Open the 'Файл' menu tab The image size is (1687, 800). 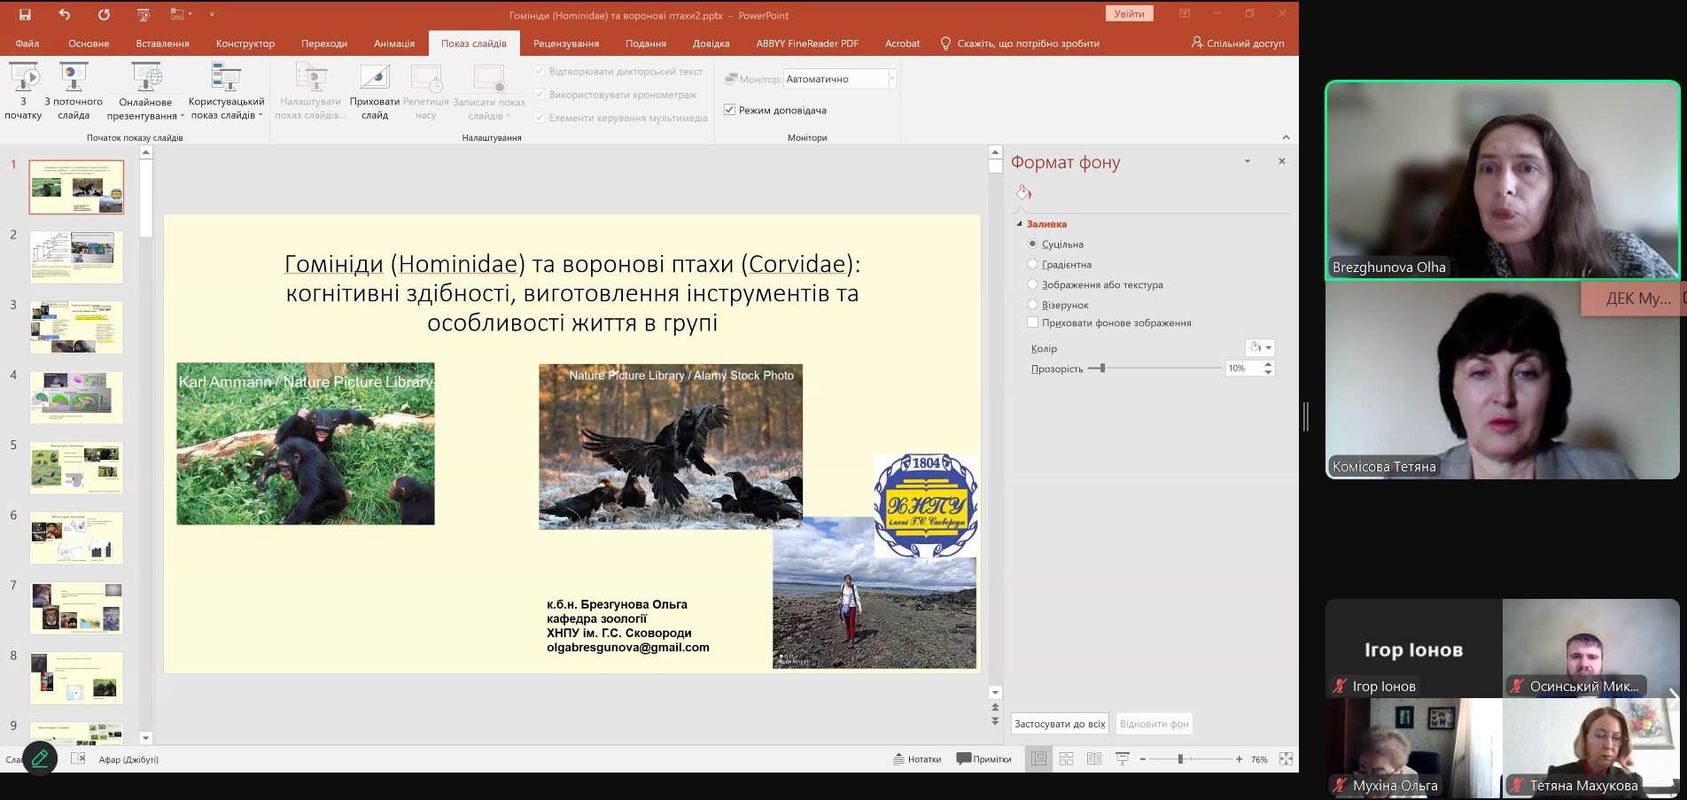(27, 43)
